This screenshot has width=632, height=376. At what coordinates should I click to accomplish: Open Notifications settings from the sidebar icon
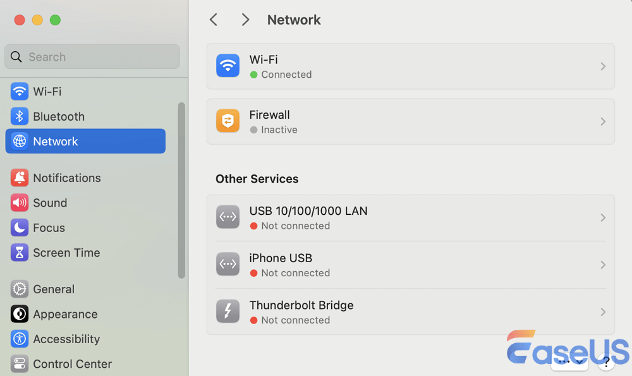[x=19, y=178]
